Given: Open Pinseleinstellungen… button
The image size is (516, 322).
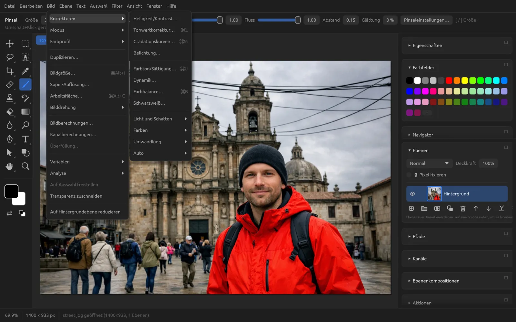Looking at the screenshot, I should pos(426,20).
